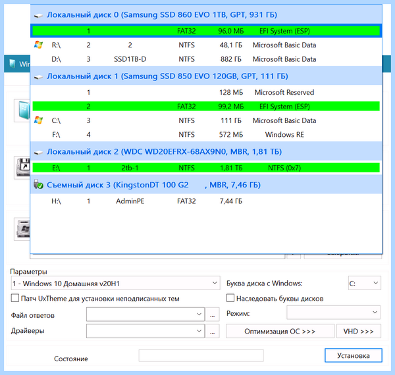The image size is (395, 375).
Task: Click the Состояние status field
Action: 201,356
